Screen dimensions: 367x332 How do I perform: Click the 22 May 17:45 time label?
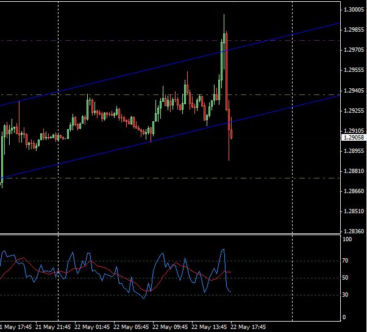point(248,327)
